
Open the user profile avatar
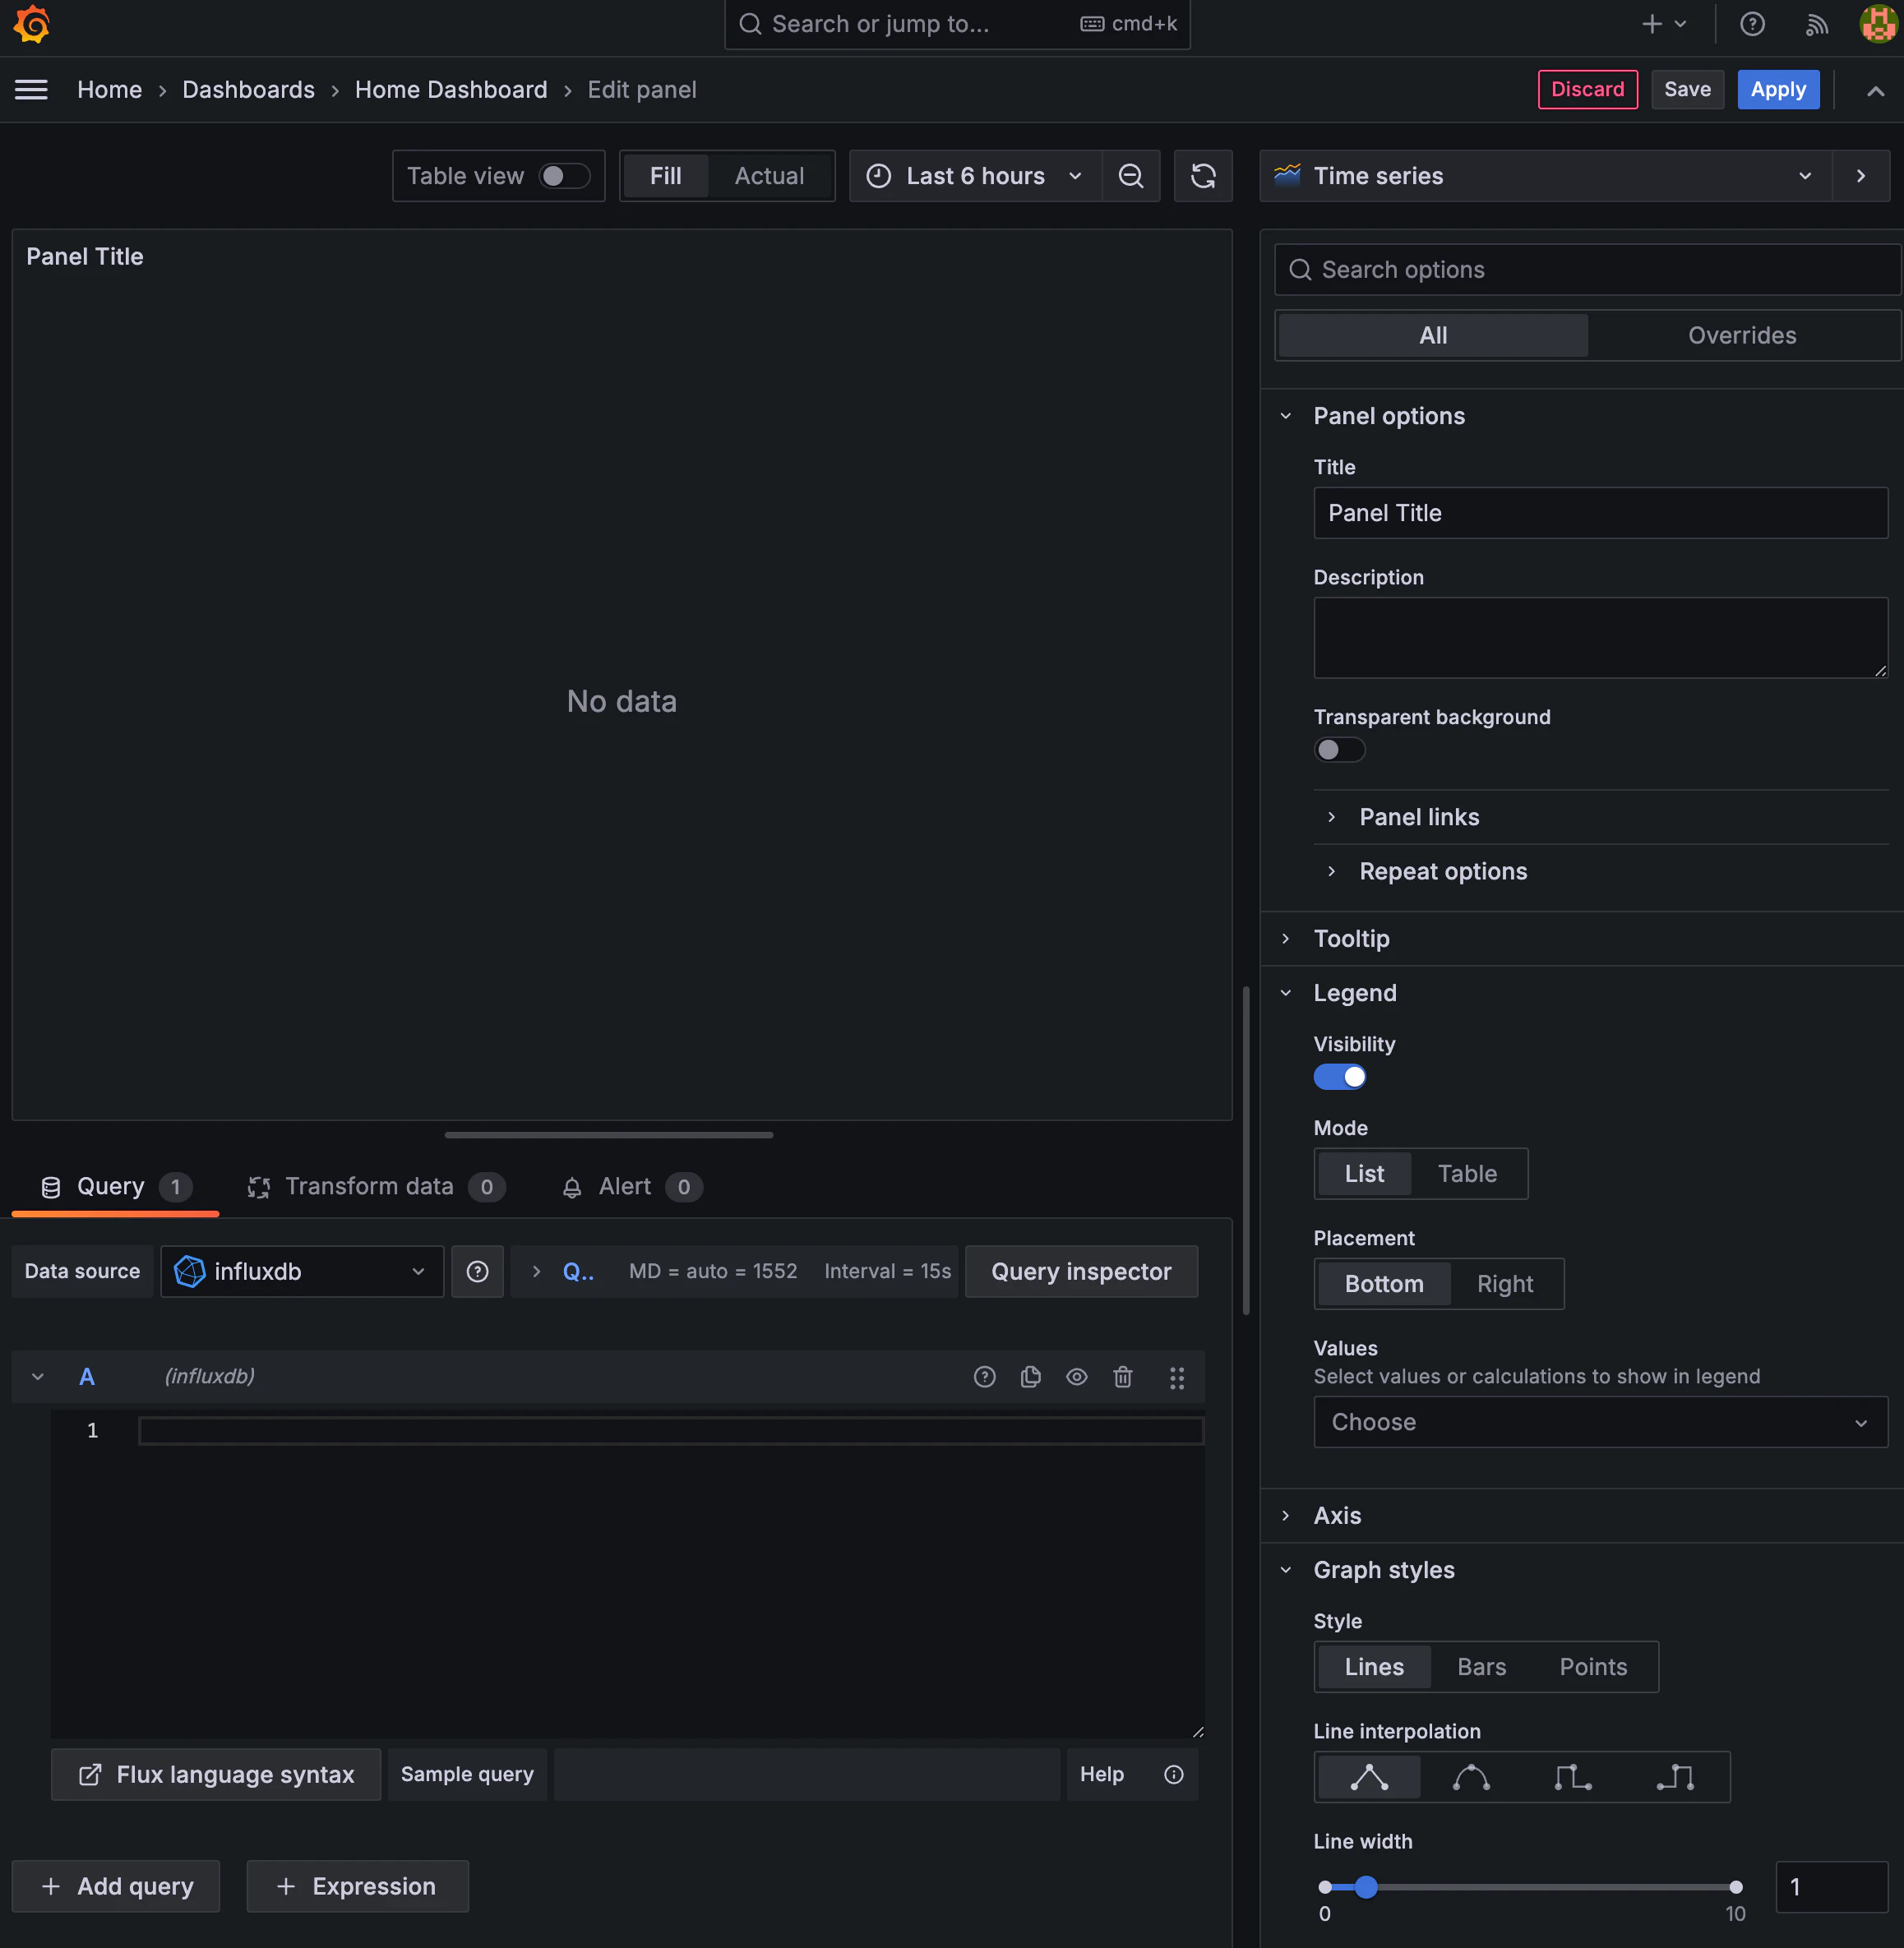1878,24
